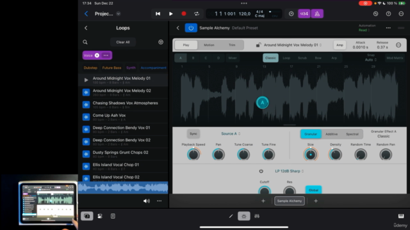Go to beginning of the project
Image resolution: width=410 pixels, height=230 pixels.
pyautogui.click(x=158, y=14)
